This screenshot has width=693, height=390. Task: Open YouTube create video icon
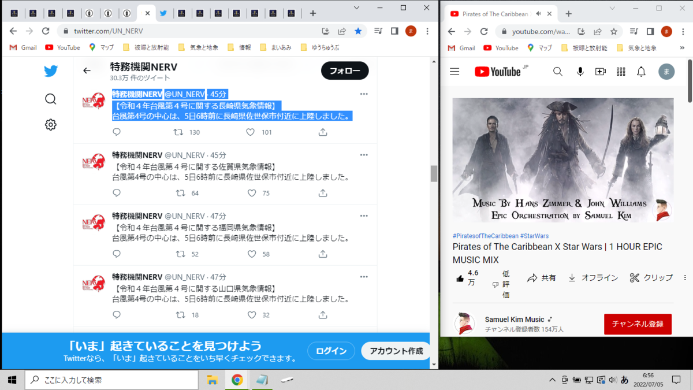(x=601, y=72)
